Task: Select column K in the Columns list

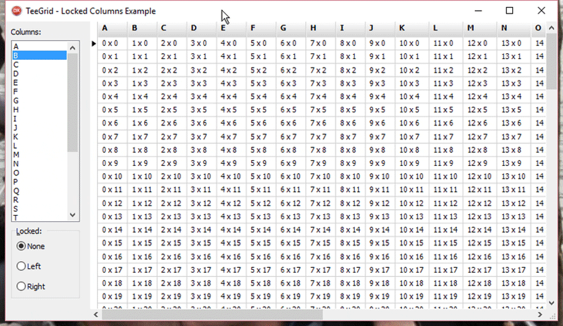Action: (40, 137)
